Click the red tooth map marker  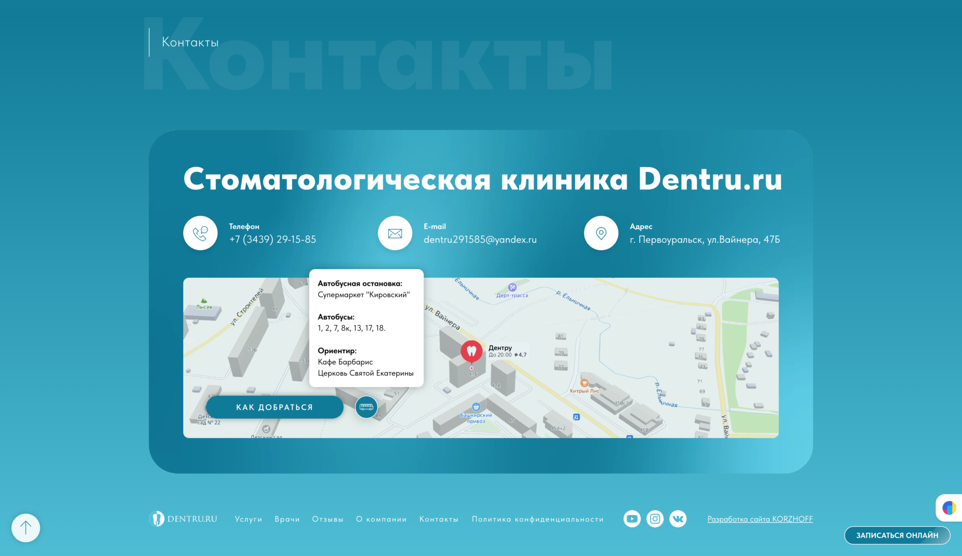(471, 352)
